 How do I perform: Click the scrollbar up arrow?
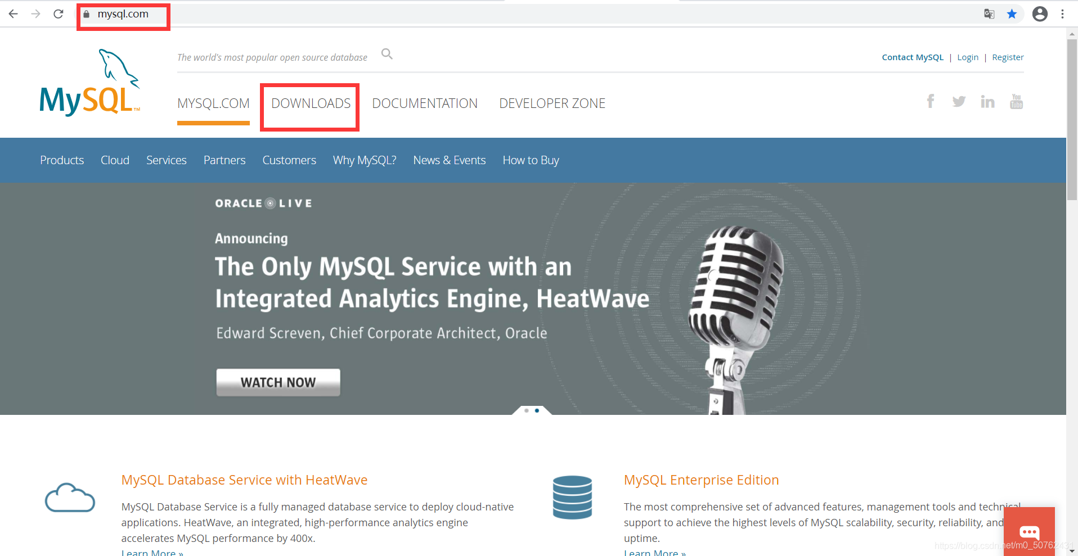pos(1072,34)
